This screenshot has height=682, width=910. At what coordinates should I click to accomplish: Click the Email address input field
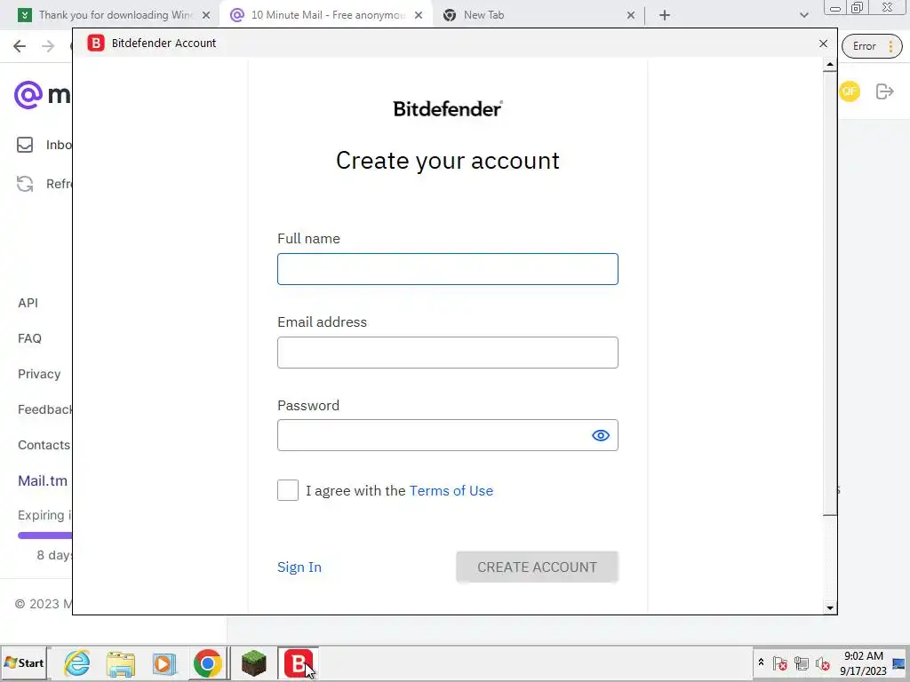pos(448,353)
